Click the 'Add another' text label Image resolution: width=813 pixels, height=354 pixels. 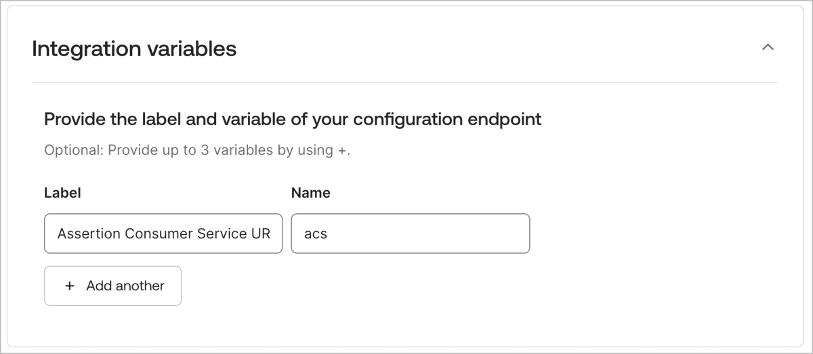coord(125,286)
